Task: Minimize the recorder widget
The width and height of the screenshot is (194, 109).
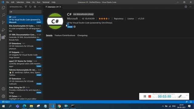Action: point(187,95)
